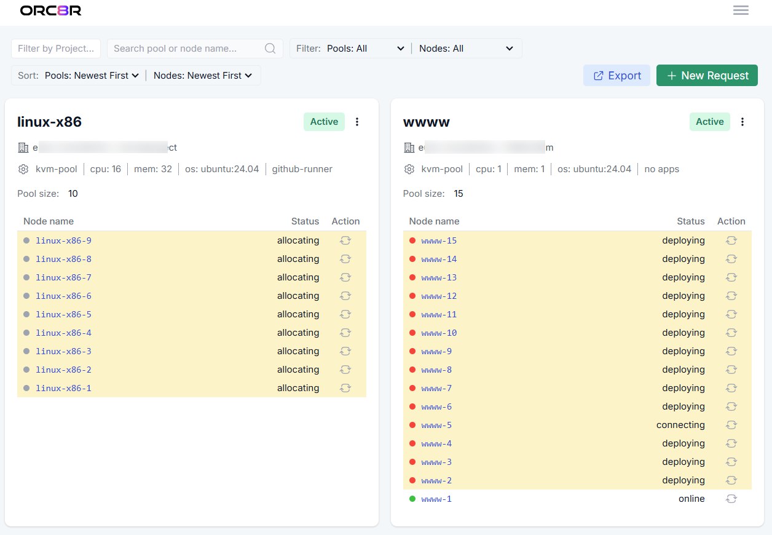Click the linux-x86 pool title
Viewport: 772px width, 535px height.
[49, 122]
